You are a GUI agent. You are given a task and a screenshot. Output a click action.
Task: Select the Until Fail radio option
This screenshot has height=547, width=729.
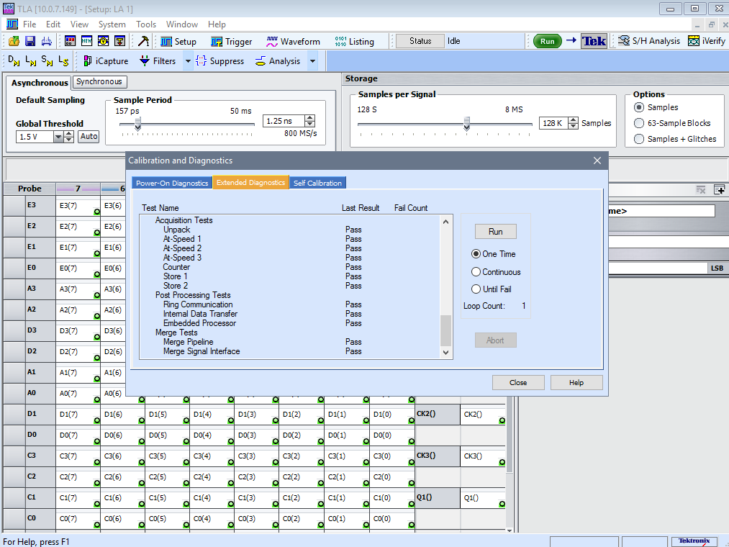[x=476, y=289]
